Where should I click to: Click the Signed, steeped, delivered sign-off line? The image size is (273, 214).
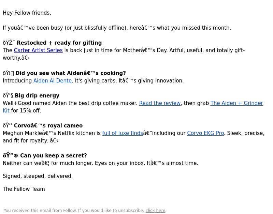[x=38, y=176]
